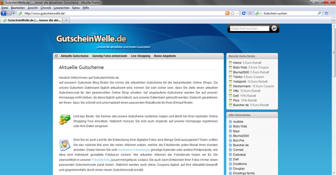Open the Ernstings family category
Screen dimensions: 336x175
pyautogui.click(x=244, y=173)
